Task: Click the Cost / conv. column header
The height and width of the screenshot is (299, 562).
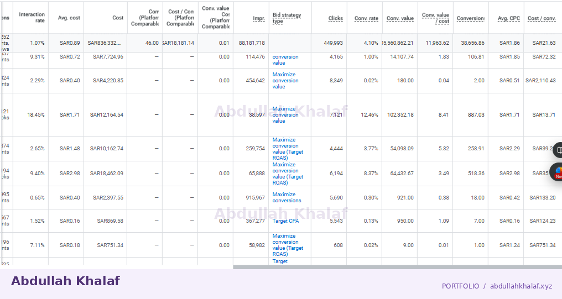Action: (x=542, y=18)
